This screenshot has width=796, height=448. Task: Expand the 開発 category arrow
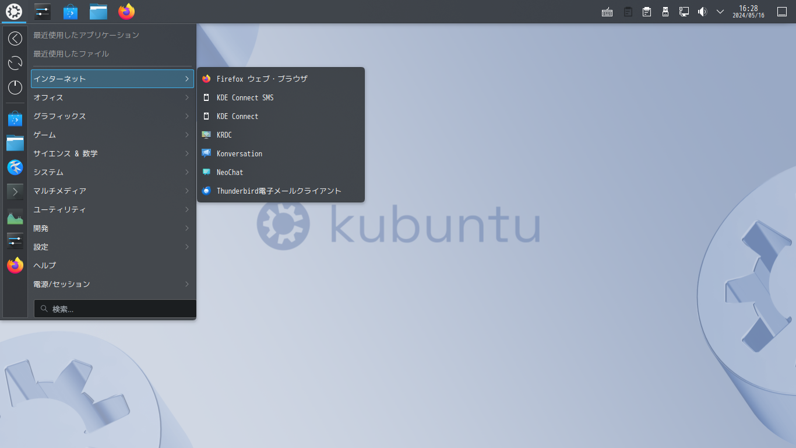point(187,228)
